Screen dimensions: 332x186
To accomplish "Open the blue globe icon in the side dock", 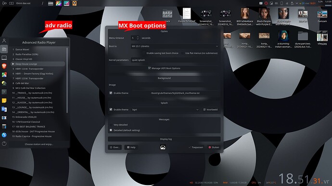I will click(x=4, y=135).
